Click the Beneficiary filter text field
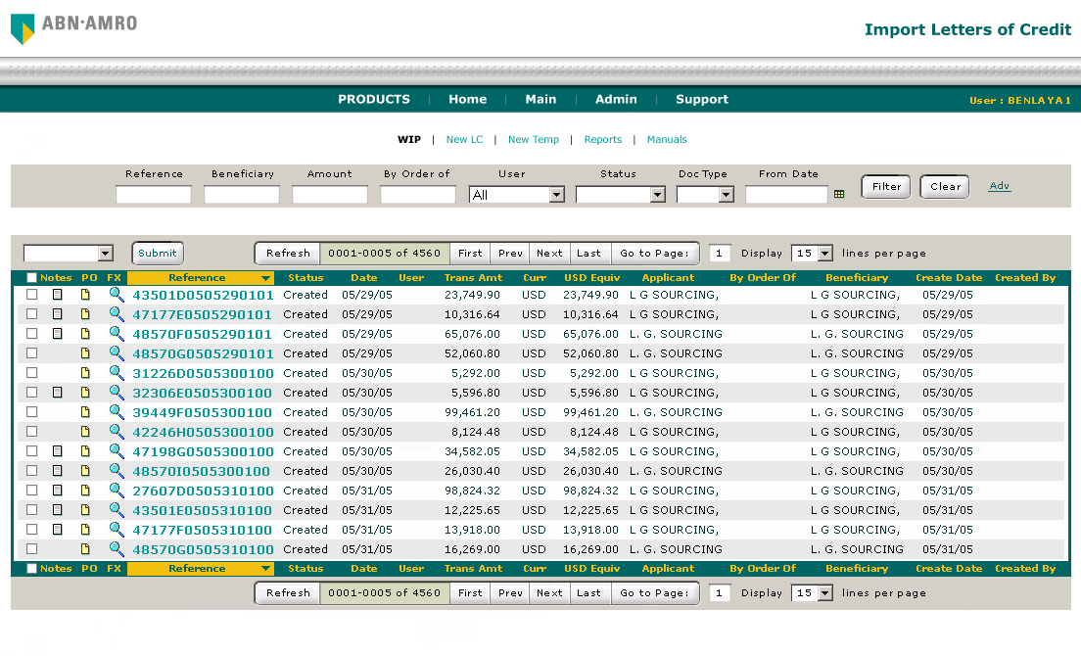1081x656 pixels. point(242,195)
